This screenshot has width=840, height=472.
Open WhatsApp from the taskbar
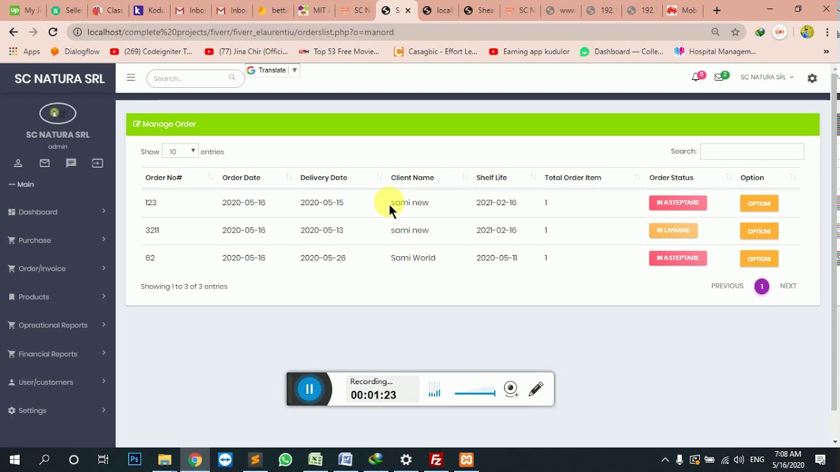pyautogui.click(x=285, y=460)
